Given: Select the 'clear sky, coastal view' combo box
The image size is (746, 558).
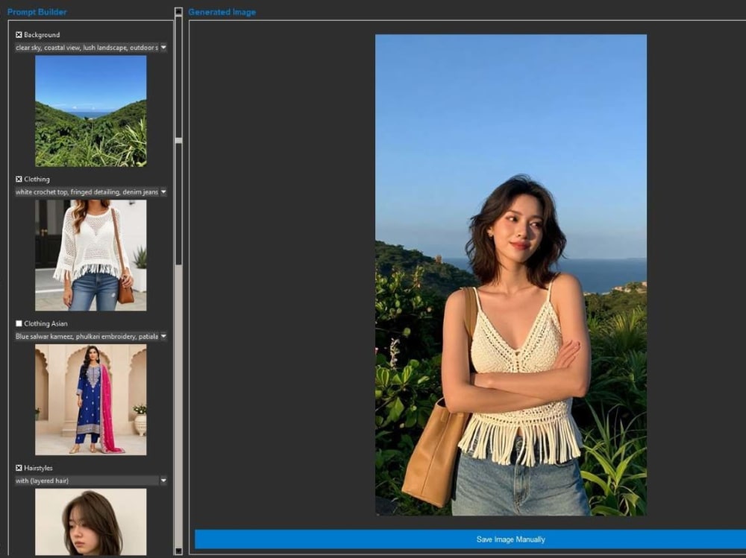Looking at the screenshot, I should point(90,48).
